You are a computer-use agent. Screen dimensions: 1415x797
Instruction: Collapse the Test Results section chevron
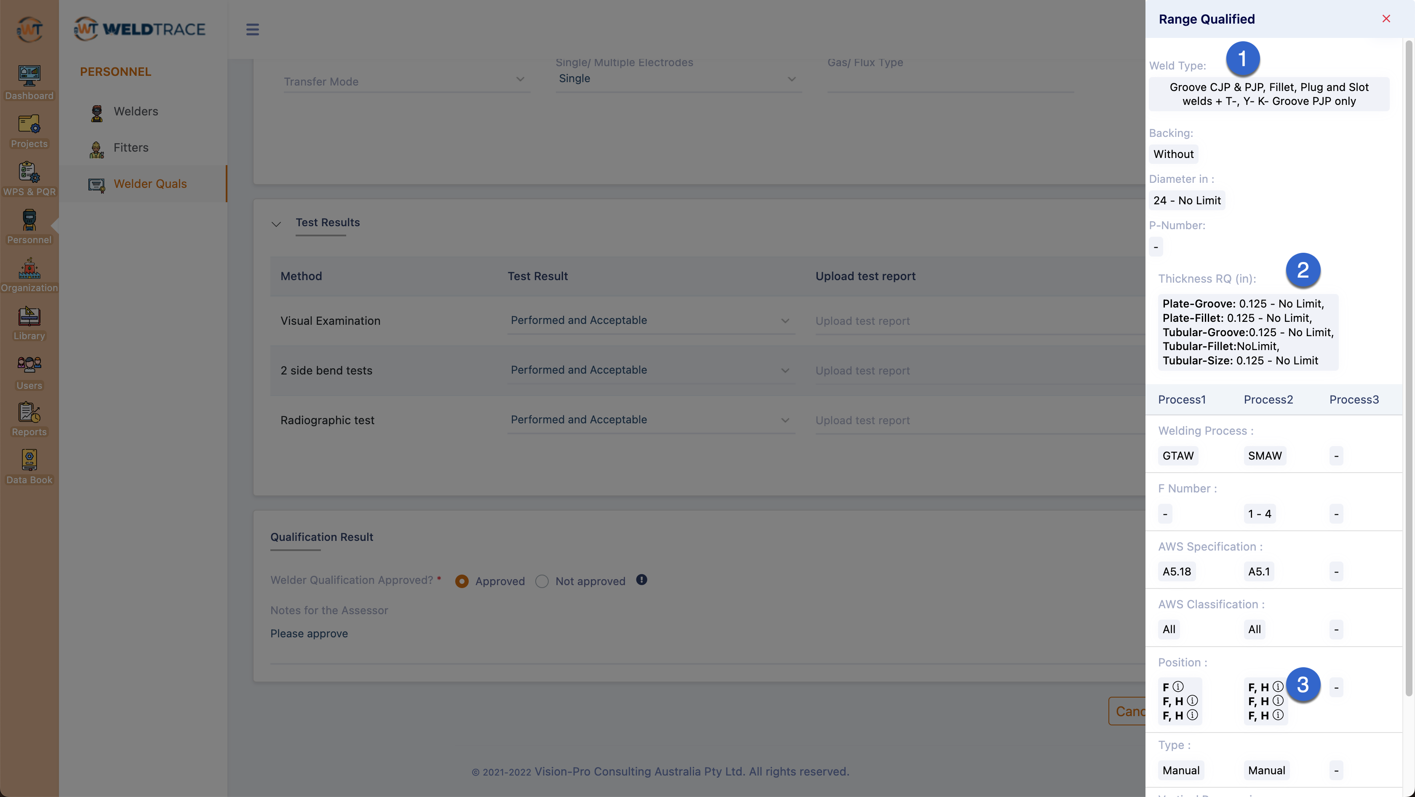pyautogui.click(x=276, y=224)
